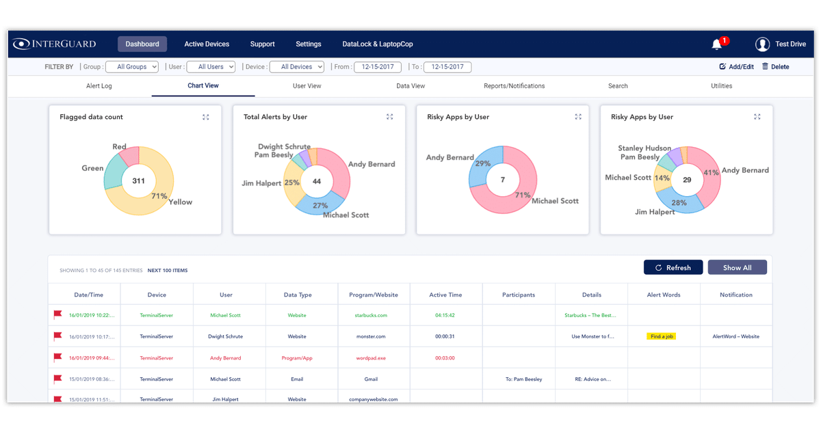This screenshot has height=432, width=821.
Task: Click the Show All button
Action: coord(737,267)
